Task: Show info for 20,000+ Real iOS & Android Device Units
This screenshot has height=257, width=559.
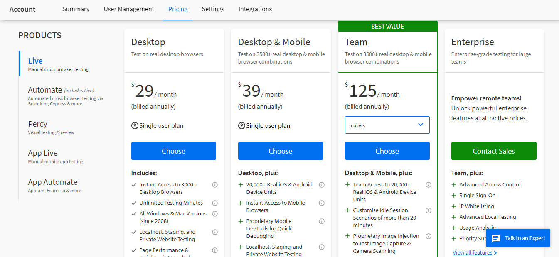Action: click(322, 185)
